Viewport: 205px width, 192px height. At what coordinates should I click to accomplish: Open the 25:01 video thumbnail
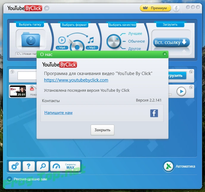click(18, 91)
